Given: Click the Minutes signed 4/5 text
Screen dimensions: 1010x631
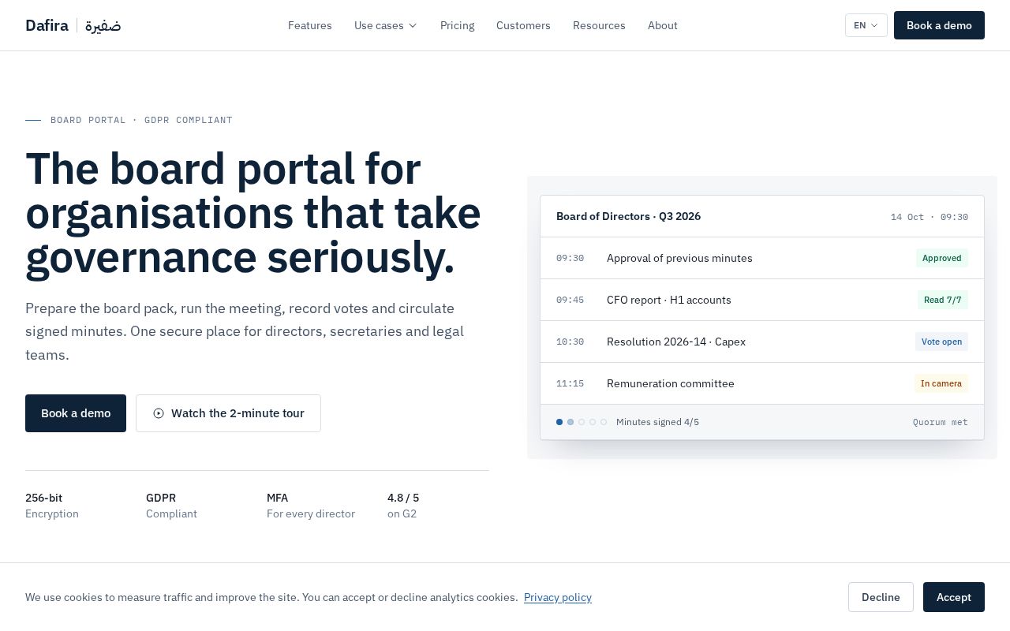Looking at the screenshot, I should (x=657, y=422).
